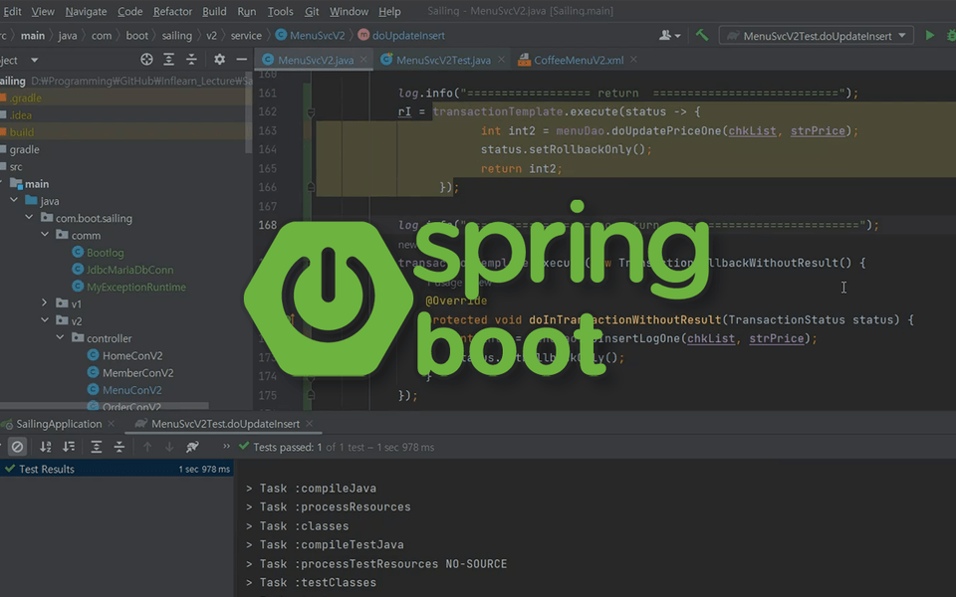
Task: Open the run configuration dropdown
Action: tap(817, 36)
